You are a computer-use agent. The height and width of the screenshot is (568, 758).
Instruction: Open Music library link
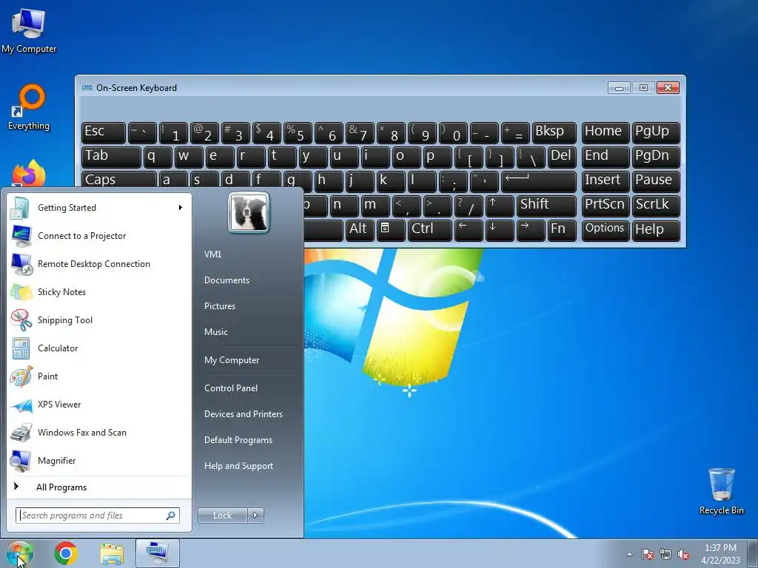[x=216, y=332]
